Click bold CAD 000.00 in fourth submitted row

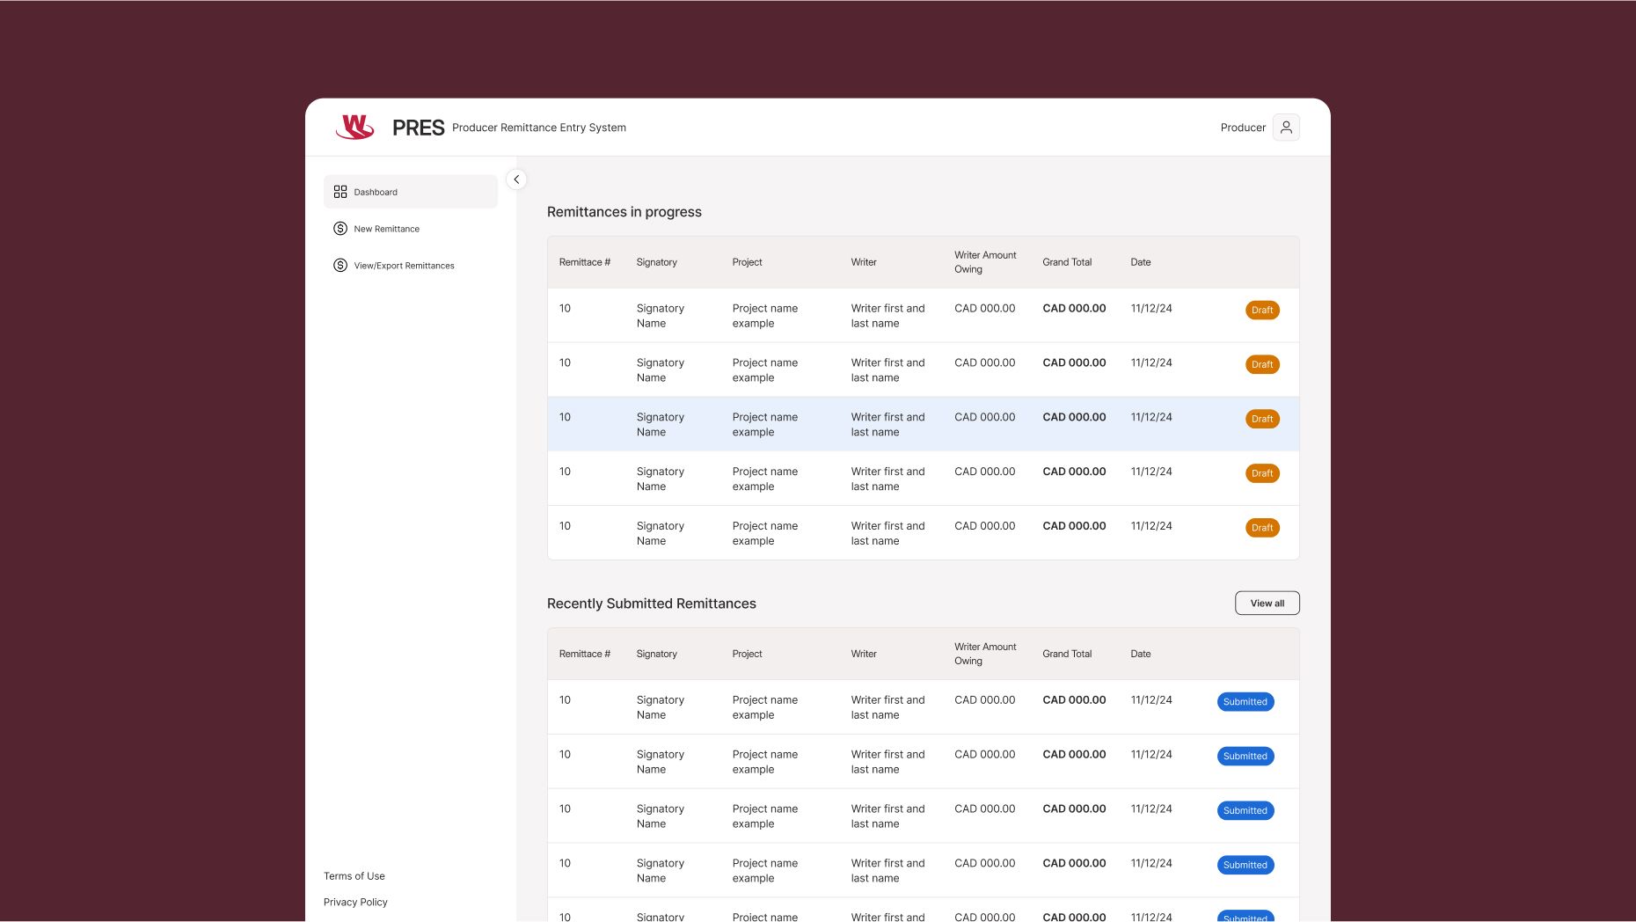coord(1074,864)
